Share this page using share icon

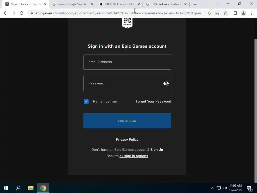click(x=217, y=13)
